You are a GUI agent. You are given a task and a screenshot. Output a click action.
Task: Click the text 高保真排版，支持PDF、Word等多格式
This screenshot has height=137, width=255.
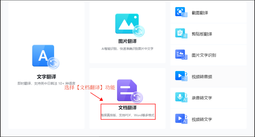pos(128,115)
